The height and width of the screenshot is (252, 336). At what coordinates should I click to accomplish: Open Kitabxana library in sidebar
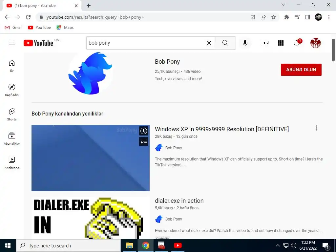coord(12,163)
